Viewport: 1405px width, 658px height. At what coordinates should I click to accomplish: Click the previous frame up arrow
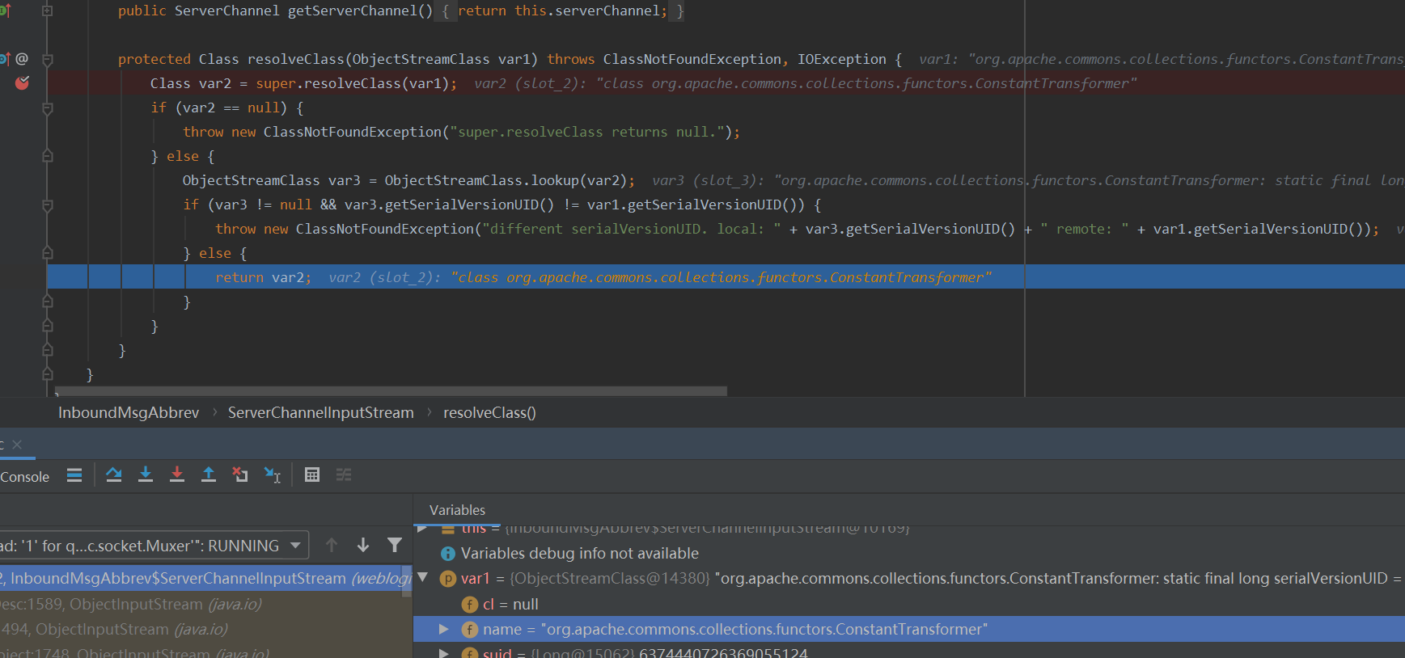[332, 546]
